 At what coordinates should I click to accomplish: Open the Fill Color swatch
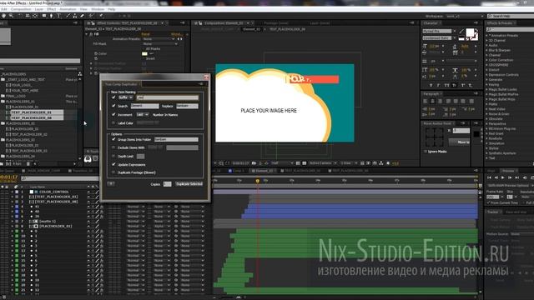coord(144,53)
